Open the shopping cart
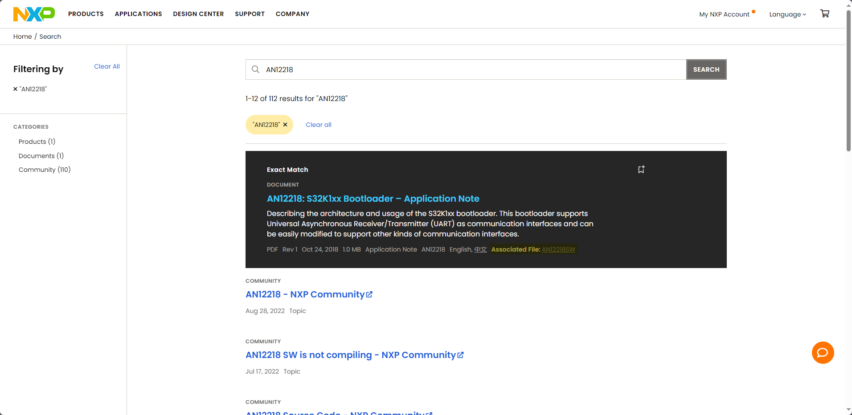Viewport: 852px width, 415px height. 825,14
